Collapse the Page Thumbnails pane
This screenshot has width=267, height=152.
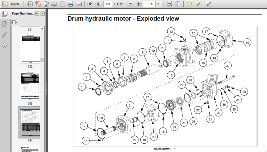[37, 14]
